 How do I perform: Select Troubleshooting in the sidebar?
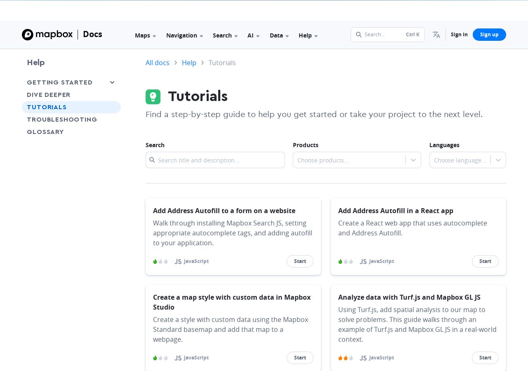pos(62,120)
